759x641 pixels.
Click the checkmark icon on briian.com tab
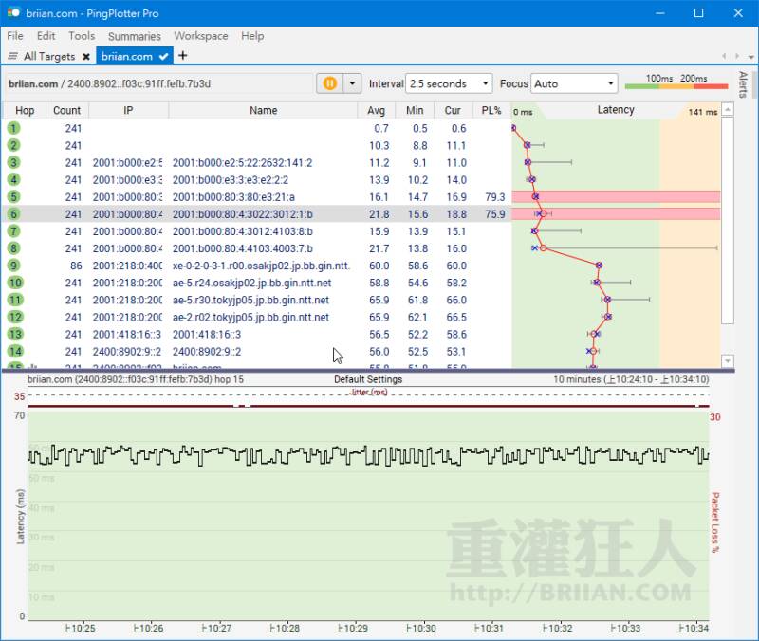(163, 57)
